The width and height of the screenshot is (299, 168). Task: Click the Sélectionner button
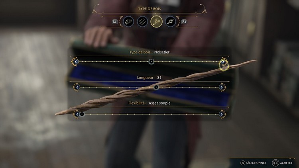click(x=253, y=163)
